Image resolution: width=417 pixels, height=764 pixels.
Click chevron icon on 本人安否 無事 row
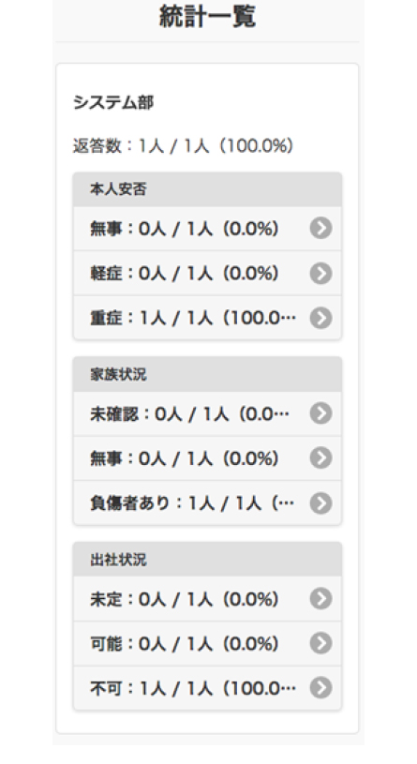(321, 228)
